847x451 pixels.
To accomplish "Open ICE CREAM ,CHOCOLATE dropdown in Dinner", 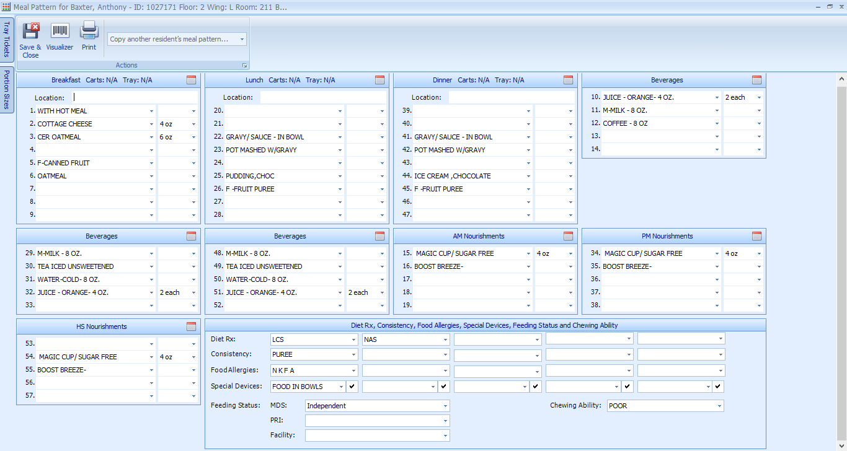I will [x=529, y=176].
